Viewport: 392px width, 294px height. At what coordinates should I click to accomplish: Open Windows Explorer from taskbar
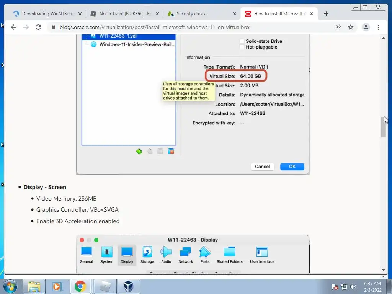pos(34,286)
